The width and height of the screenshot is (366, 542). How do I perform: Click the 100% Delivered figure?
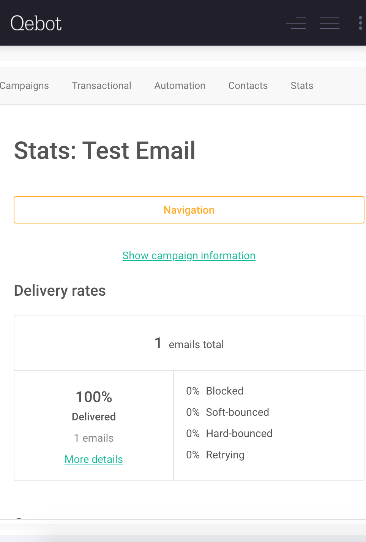94,398
